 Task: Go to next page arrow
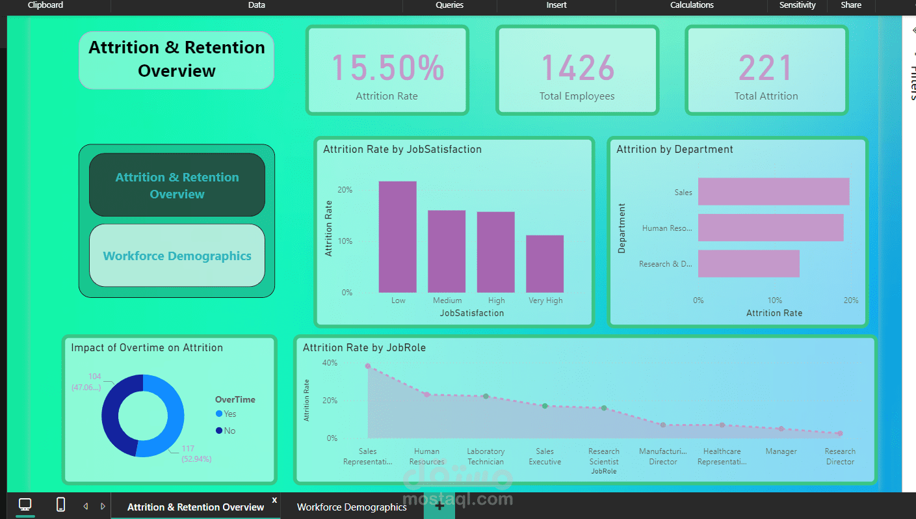[x=102, y=506]
